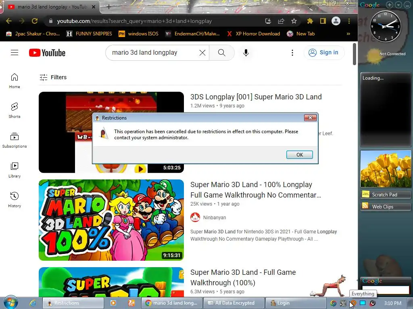Open YouTube hamburger guide menu

click(15, 53)
